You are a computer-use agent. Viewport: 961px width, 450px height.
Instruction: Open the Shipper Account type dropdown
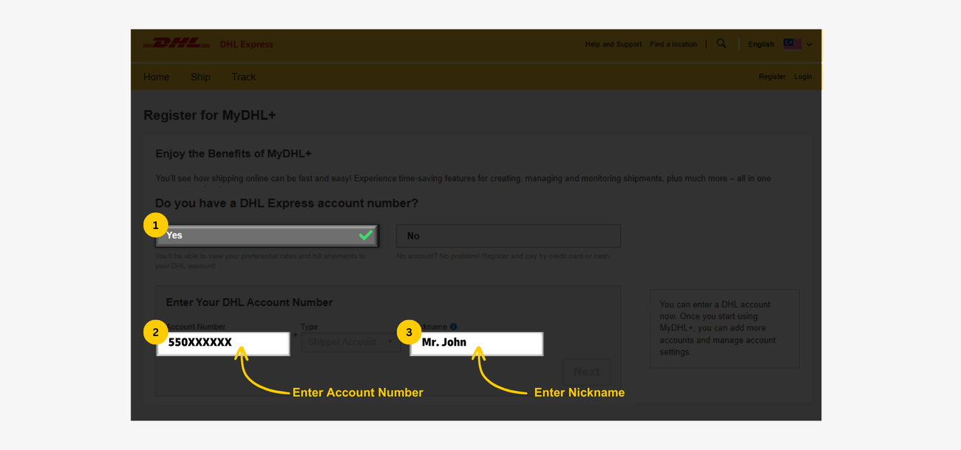point(350,342)
